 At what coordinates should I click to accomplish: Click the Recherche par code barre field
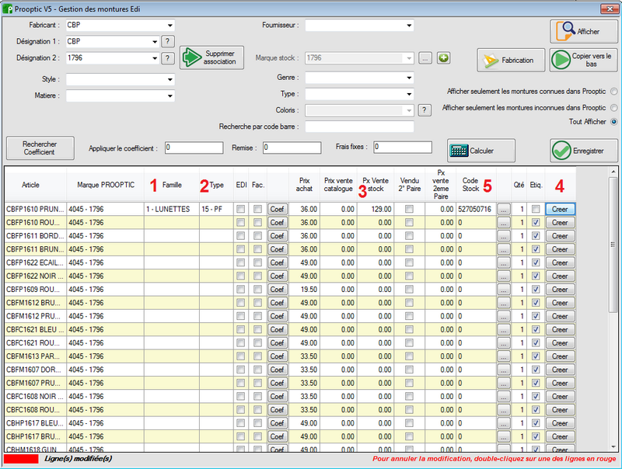point(359,127)
